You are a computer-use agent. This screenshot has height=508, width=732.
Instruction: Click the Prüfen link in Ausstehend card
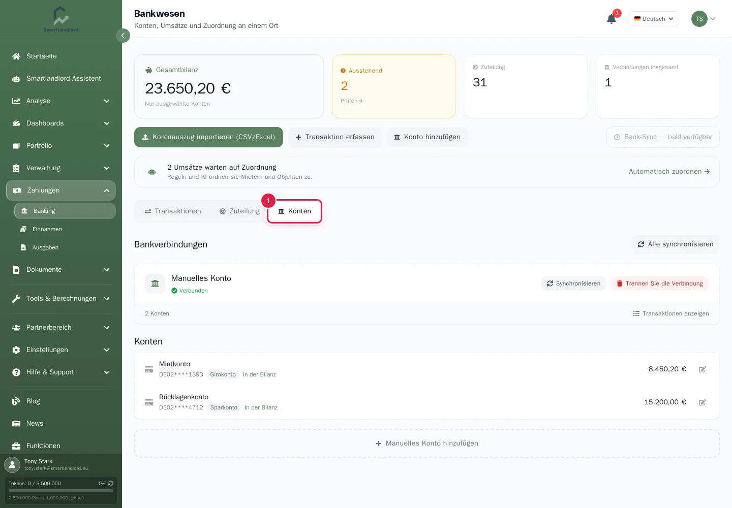click(352, 101)
